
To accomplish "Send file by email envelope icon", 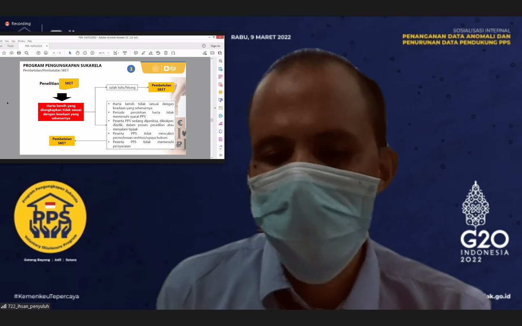I will coord(212,53).
